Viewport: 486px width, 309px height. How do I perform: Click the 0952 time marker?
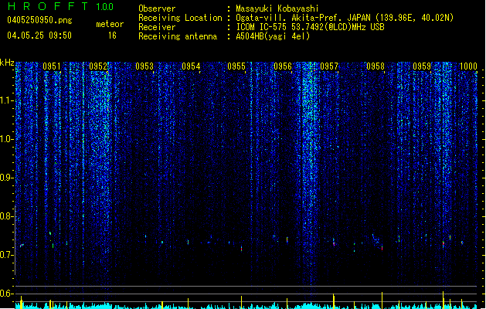pos(98,66)
